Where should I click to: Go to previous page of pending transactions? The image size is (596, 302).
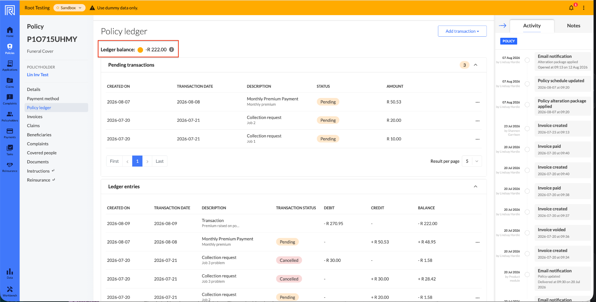click(x=127, y=161)
